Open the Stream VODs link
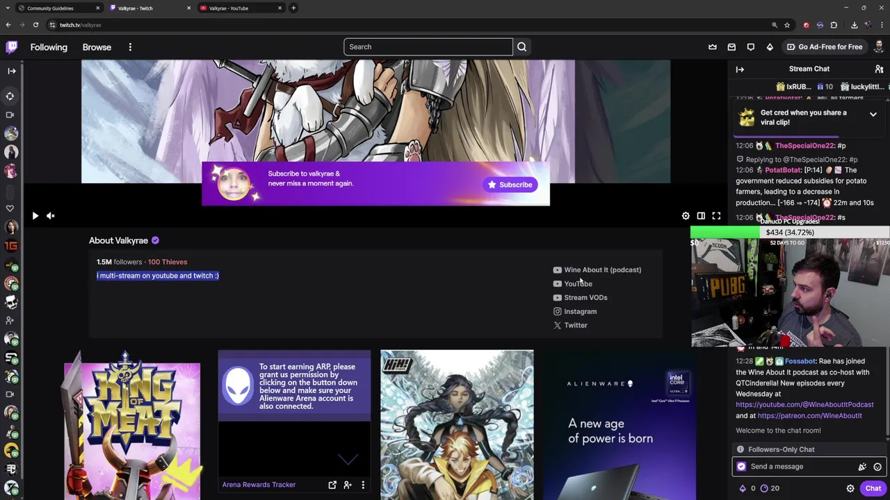This screenshot has height=500, width=890. pos(581,297)
